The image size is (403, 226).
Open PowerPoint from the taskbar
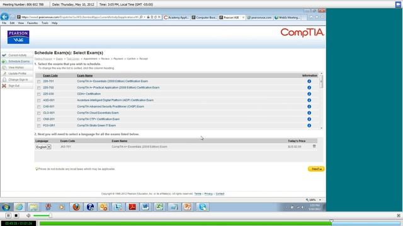click(x=188, y=207)
